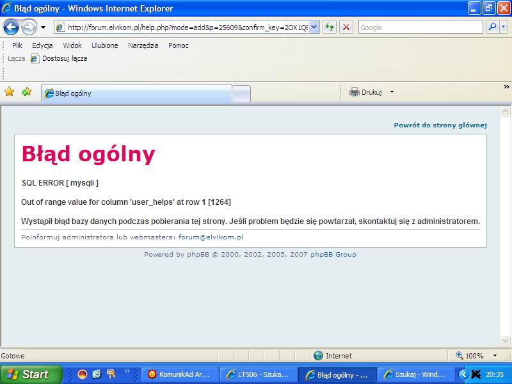Image resolution: width=512 pixels, height=384 pixels.
Task: Click Add to Favorites star-plus icon
Action: pos(26,92)
